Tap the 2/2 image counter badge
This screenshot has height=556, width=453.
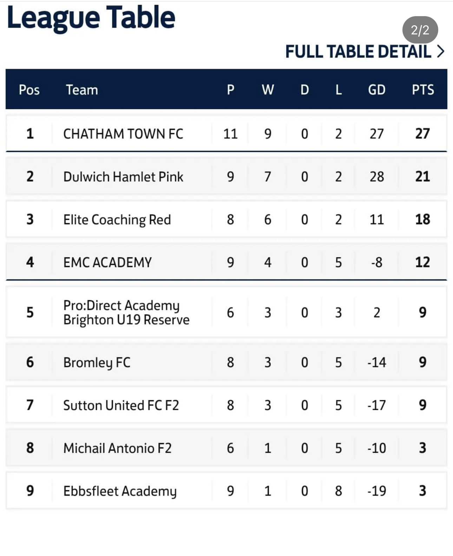click(x=420, y=30)
